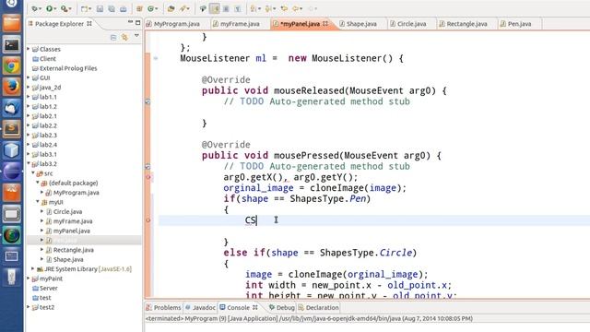
Task: Click the Next Annotation icon in the toolbar
Action: 254,8
